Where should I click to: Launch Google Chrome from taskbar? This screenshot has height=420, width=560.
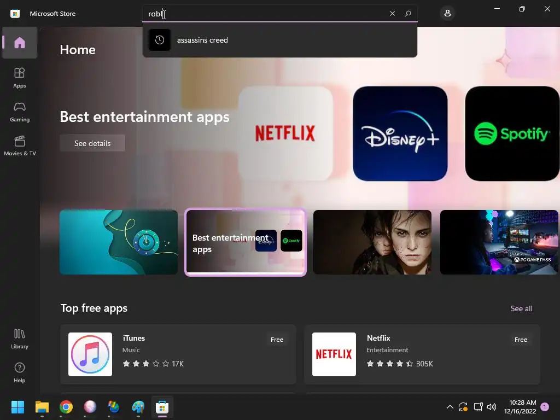click(x=66, y=407)
